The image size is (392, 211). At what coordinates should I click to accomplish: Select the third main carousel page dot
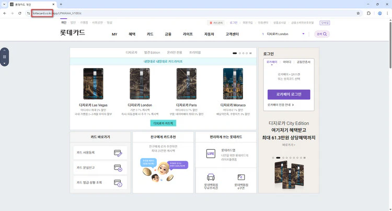(x=243, y=53)
